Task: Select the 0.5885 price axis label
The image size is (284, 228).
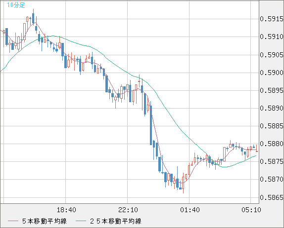Action: 272,126
